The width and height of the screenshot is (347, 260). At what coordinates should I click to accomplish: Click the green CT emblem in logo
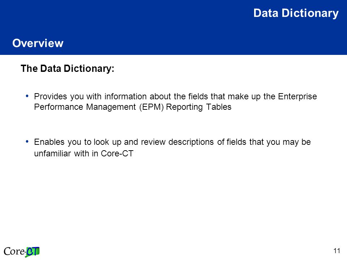33,252
